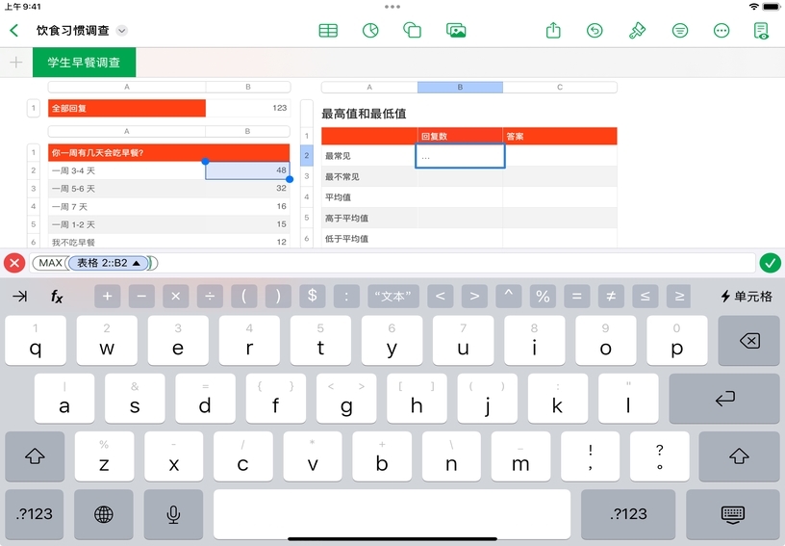Tap the insert media photo icon

(456, 30)
